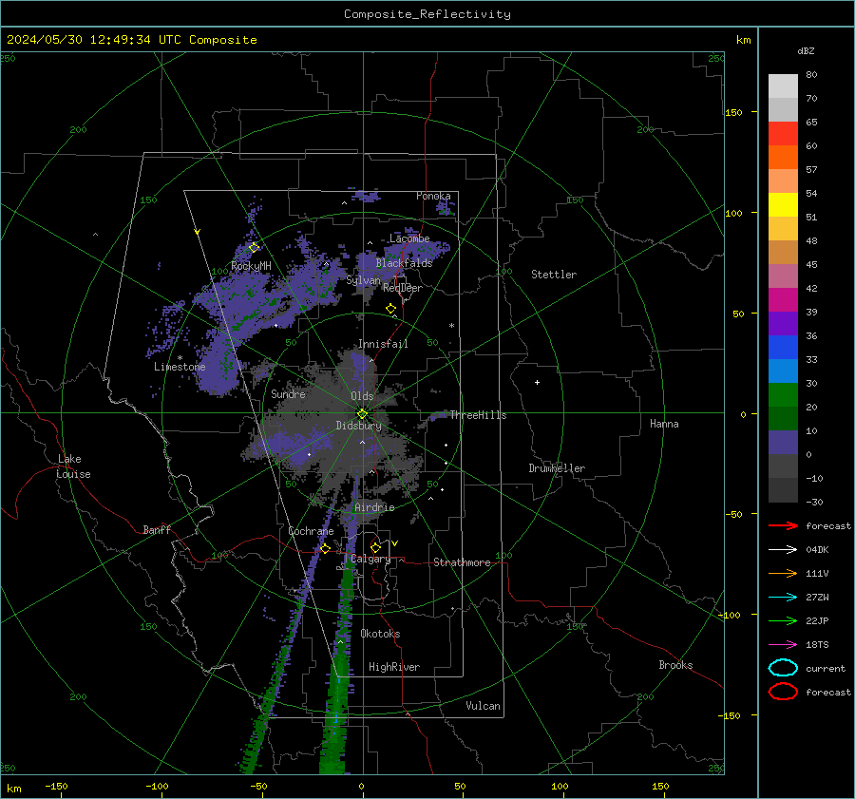Click the yellow radar site marker at Didsbury
The height and width of the screenshot is (799, 855).
362,414
